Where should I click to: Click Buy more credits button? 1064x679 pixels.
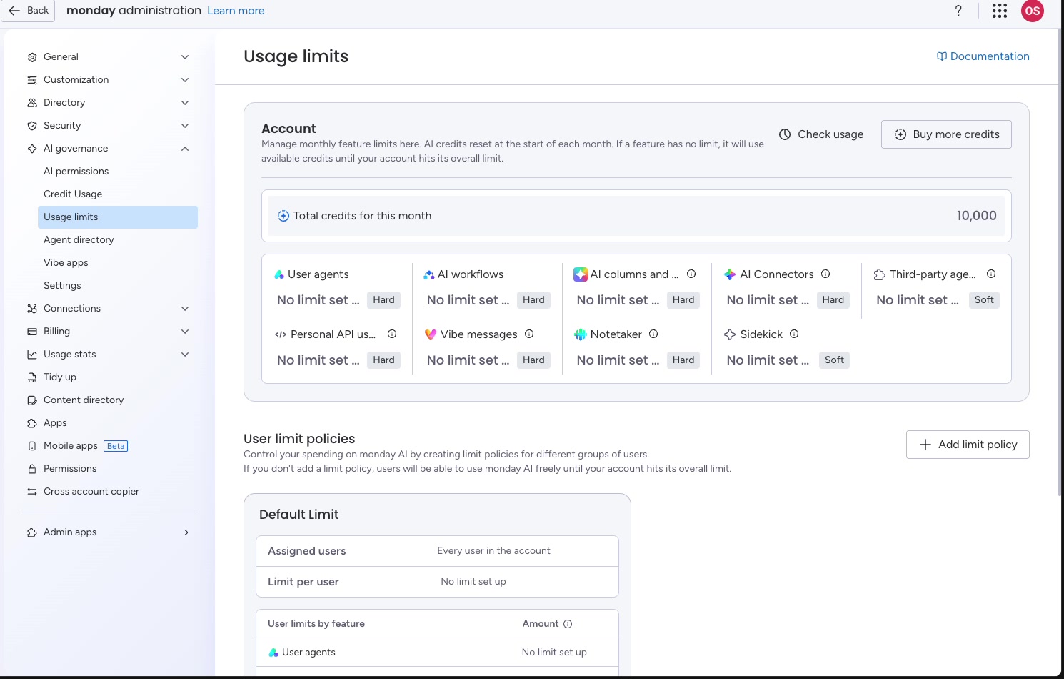pyautogui.click(x=946, y=134)
